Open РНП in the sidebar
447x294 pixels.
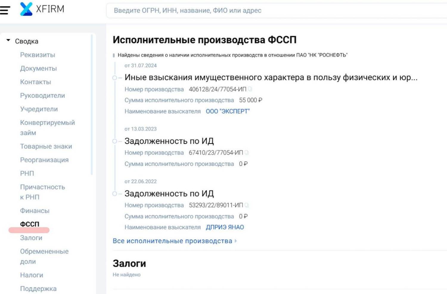click(x=27, y=173)
